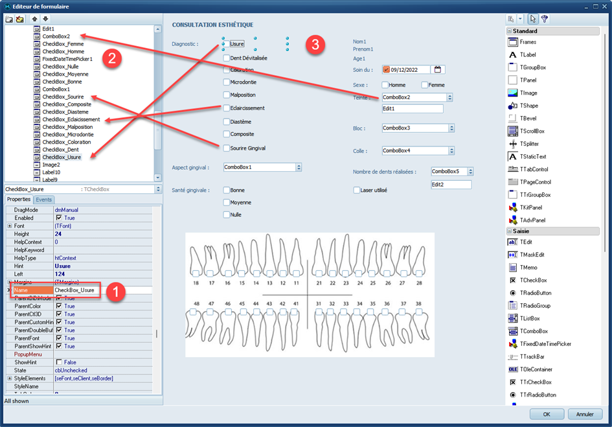Expand the Font property node
The width and height of the screenshot is (612, 427).
[x=9, y=226]
